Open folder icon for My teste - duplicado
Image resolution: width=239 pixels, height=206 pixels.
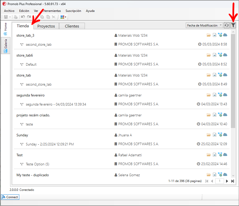coord(209,175)
